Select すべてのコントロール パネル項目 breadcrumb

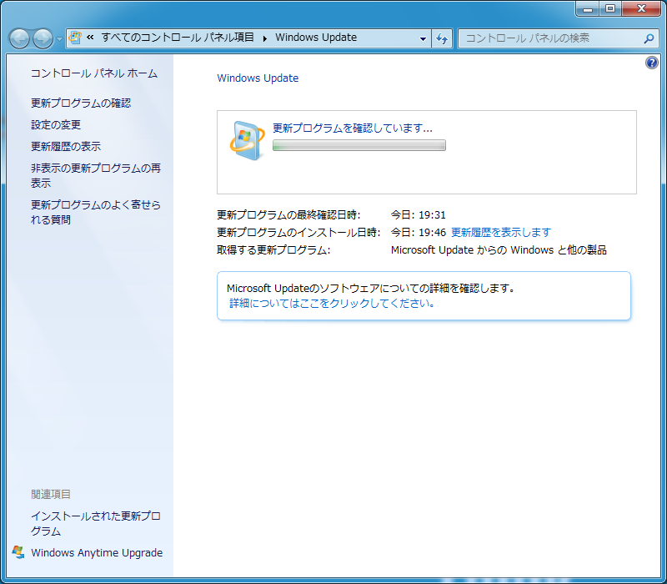pos(178,38)
